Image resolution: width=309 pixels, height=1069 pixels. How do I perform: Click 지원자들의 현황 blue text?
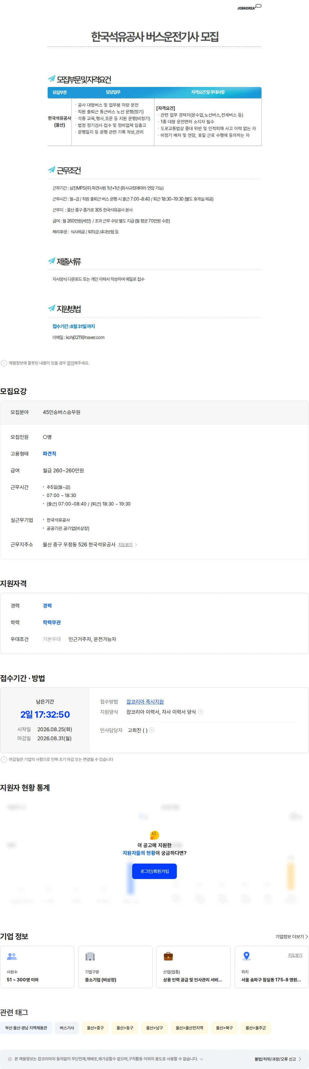138,853
